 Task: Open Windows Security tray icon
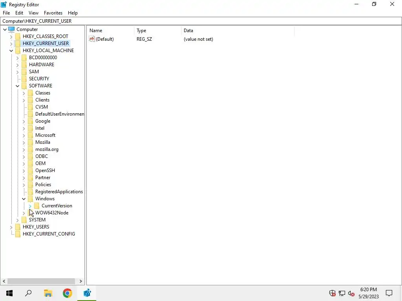point(332,293)
